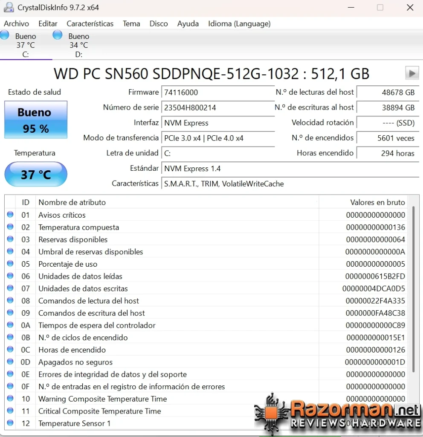The height and width of the screenshot is (437, 423).
Task: Click status dot for Unidades de datos leídas
Action: pos(10,276)
